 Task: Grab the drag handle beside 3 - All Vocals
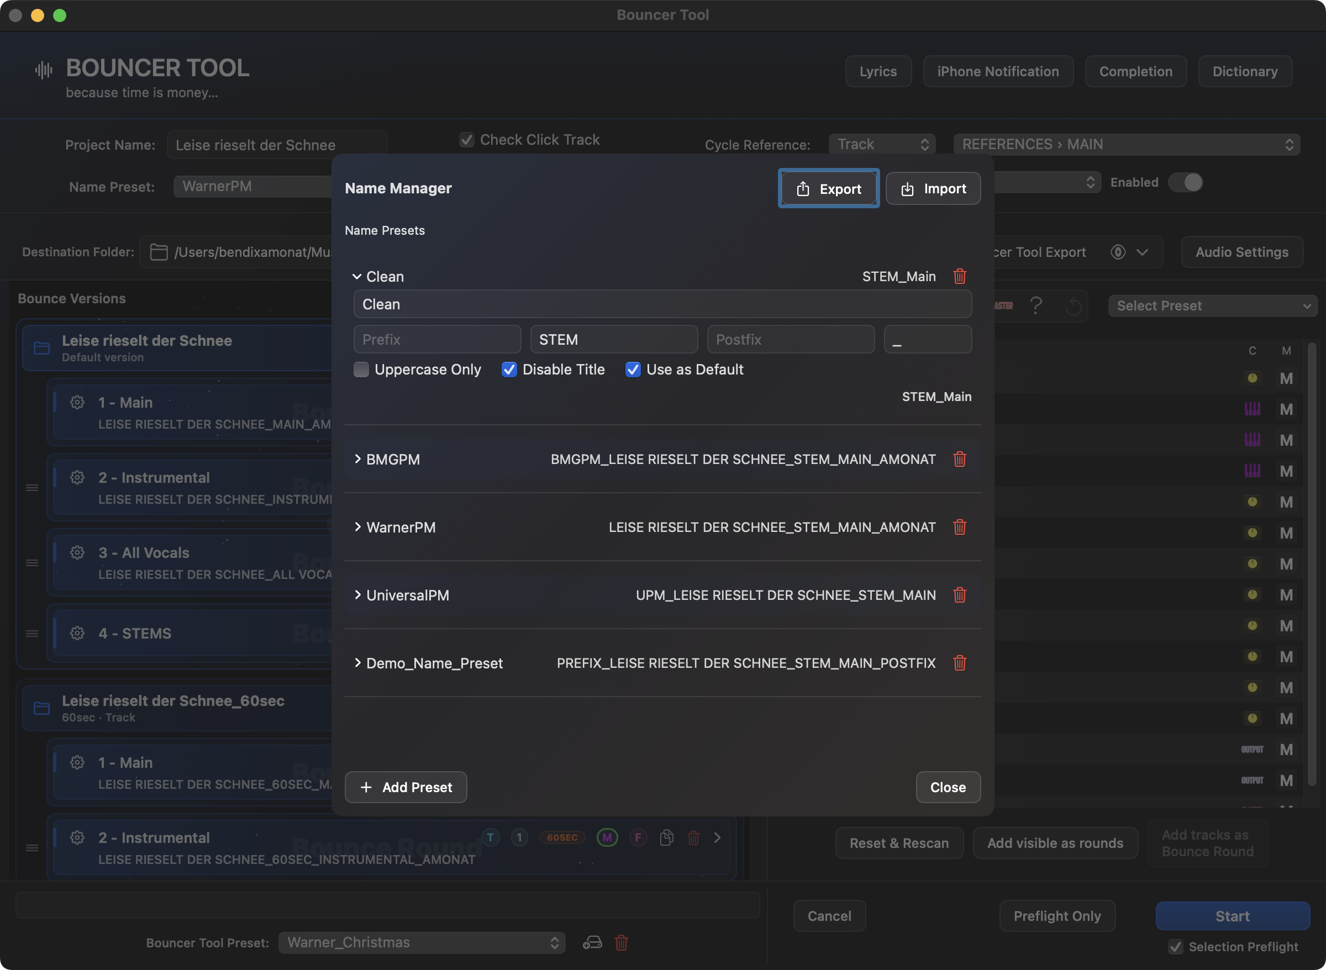(x=32, y=562)
